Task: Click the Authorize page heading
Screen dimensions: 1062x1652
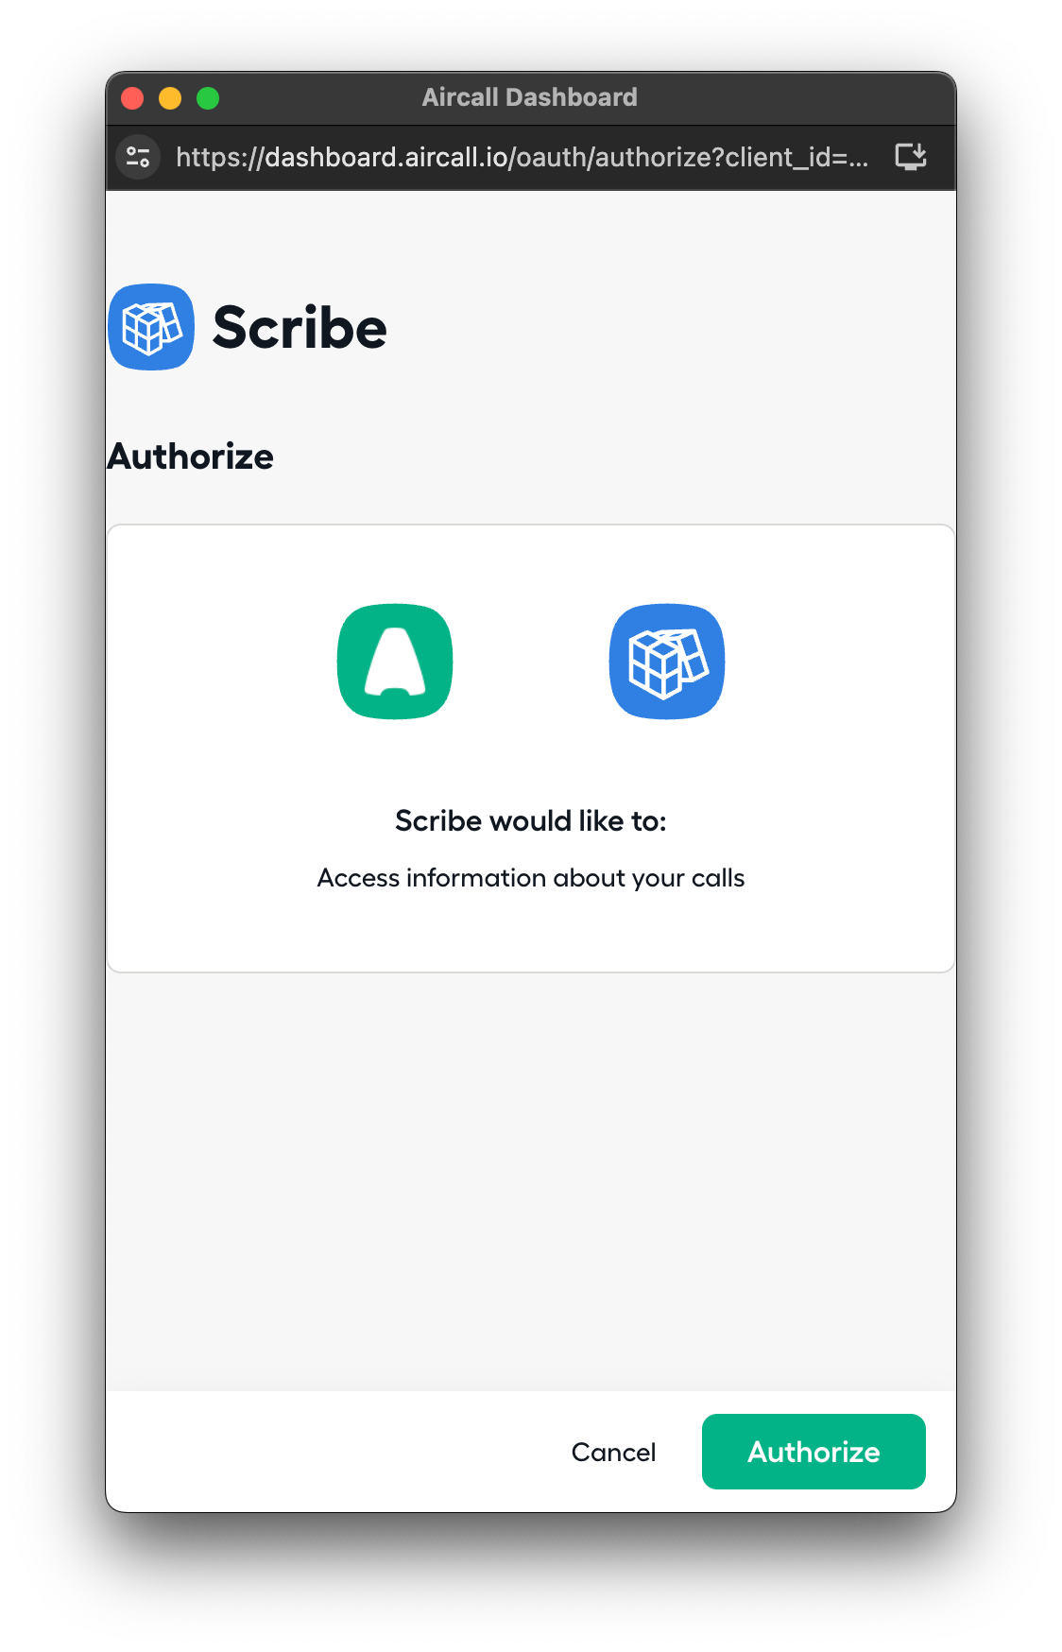Action: point(190,456)
